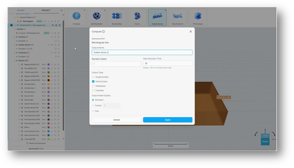Open purple color swatch of Regular ADMS (CV)
Viewport: 294px width, 168px height.
point(49,64)
